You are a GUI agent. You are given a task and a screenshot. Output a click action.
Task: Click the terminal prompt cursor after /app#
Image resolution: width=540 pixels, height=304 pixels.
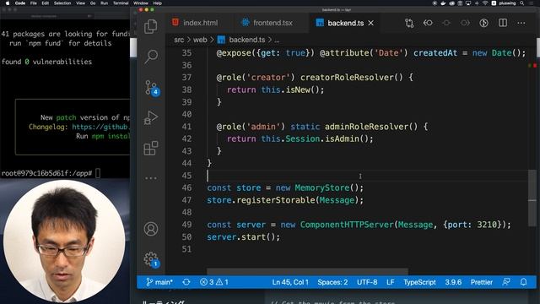98,173
